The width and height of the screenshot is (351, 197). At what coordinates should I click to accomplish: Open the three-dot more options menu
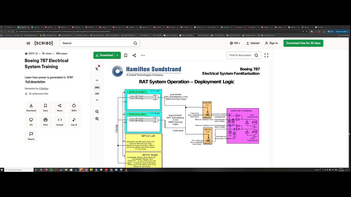point(143,55)
